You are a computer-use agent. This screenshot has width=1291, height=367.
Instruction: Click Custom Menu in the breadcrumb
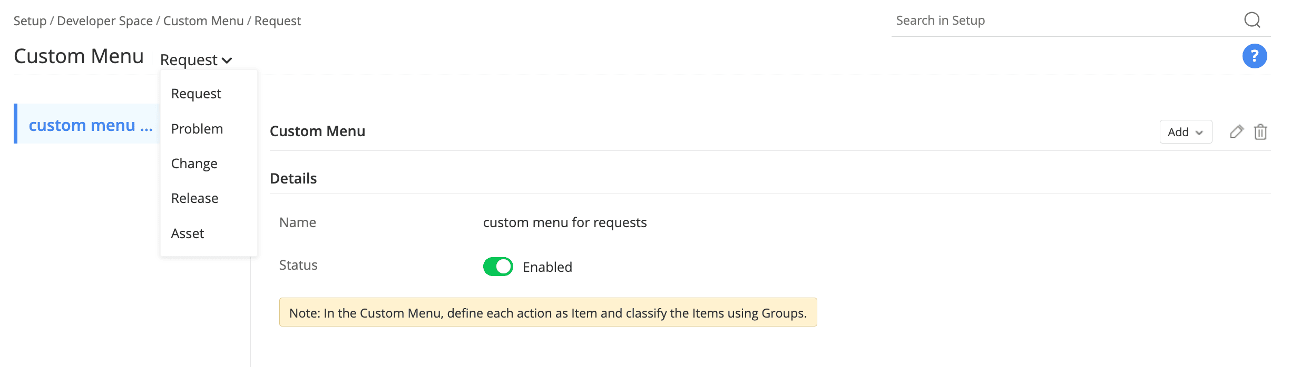(x=203, y=21)
